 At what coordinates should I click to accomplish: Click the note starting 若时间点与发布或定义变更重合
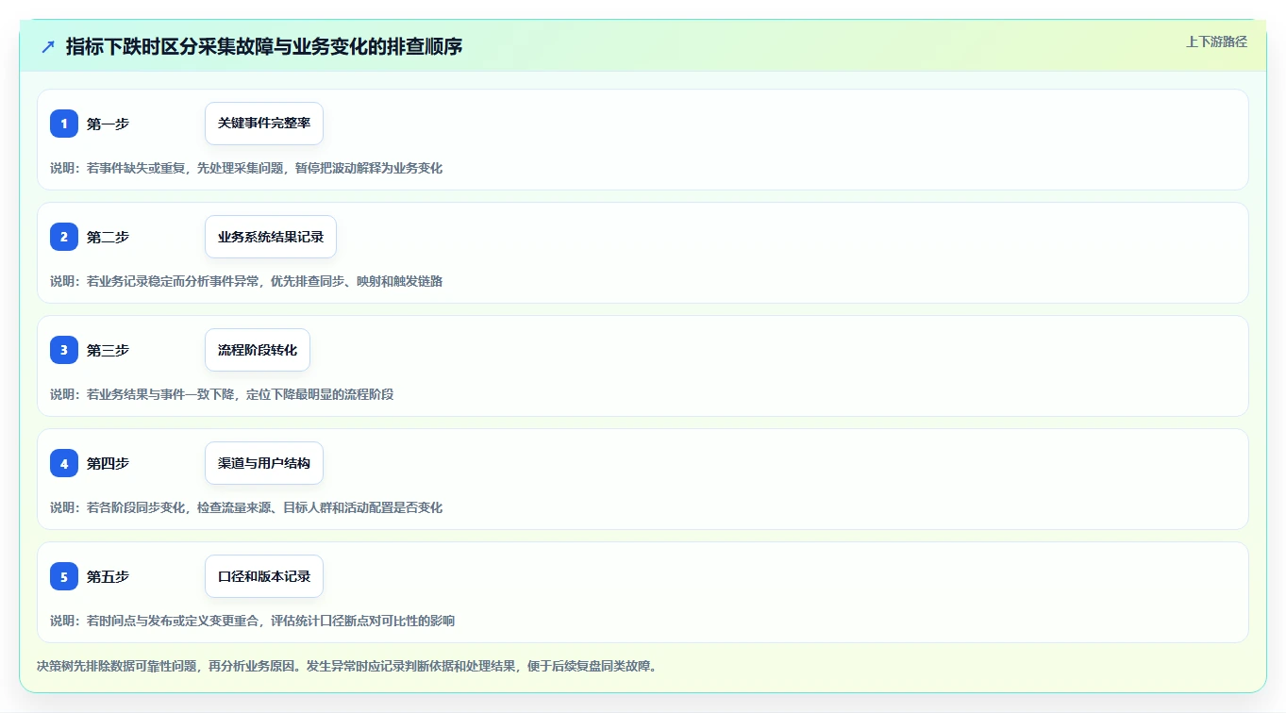(x=253, y=621)
